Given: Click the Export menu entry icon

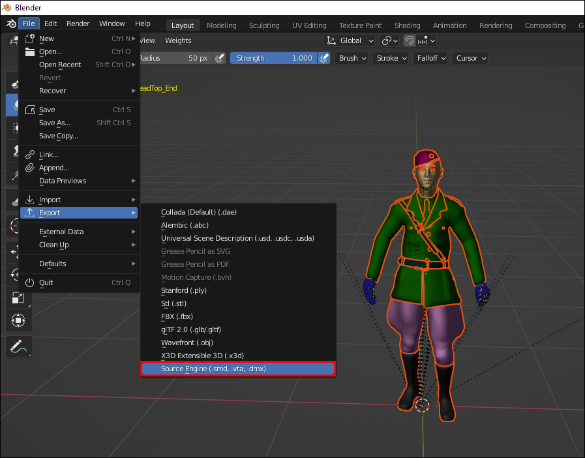Looking at the screenshot, I should click(29, 213).
